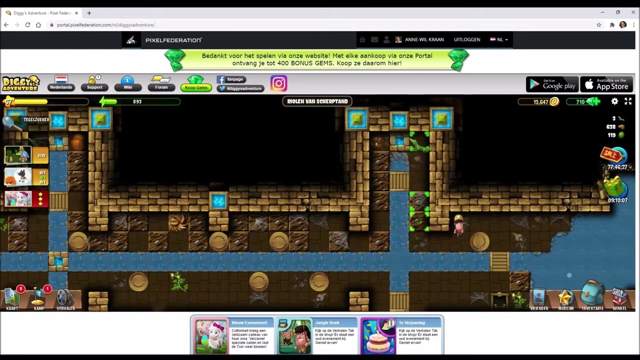Open the Verhalen film reel icon
The height and width of the screenshot is (360, 640).
pos(65,298)
